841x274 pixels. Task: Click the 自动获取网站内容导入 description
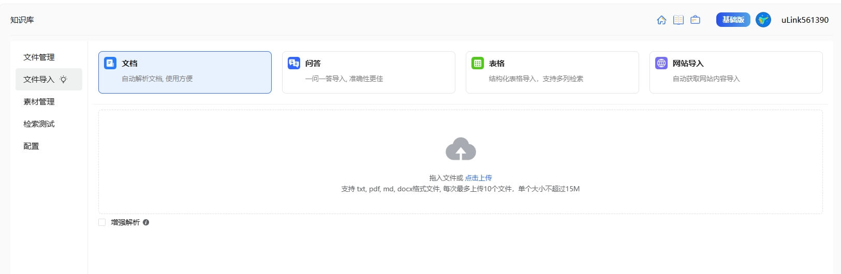(x=706, y=79)
